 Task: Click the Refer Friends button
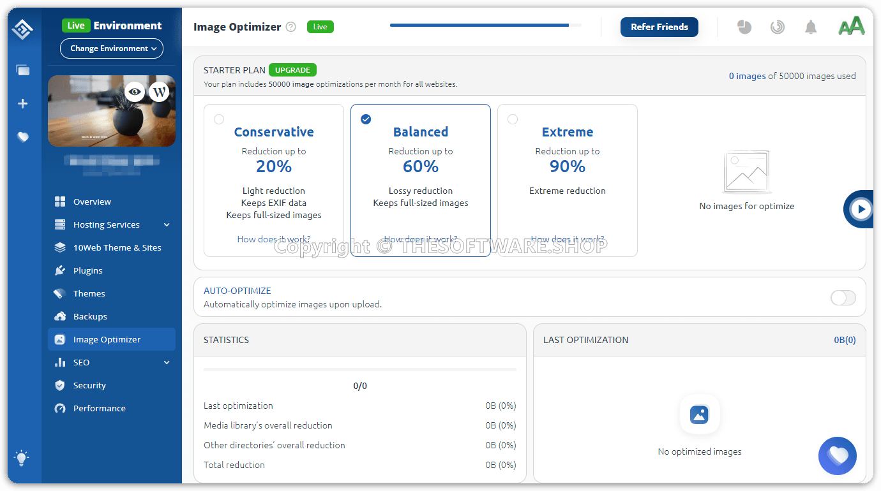[659, 27]
